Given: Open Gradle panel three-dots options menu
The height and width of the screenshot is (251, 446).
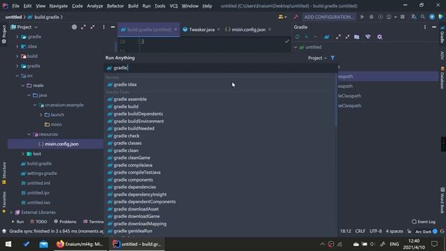Looking at the screenshot, I should (x=425, y=27).
